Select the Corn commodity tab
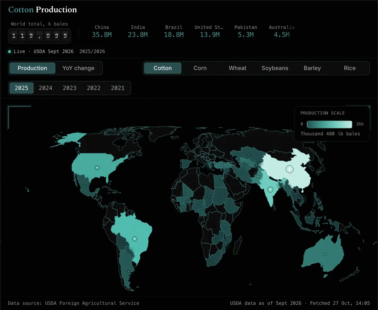Viewport: 378px width, 310px height. point(200,68)
